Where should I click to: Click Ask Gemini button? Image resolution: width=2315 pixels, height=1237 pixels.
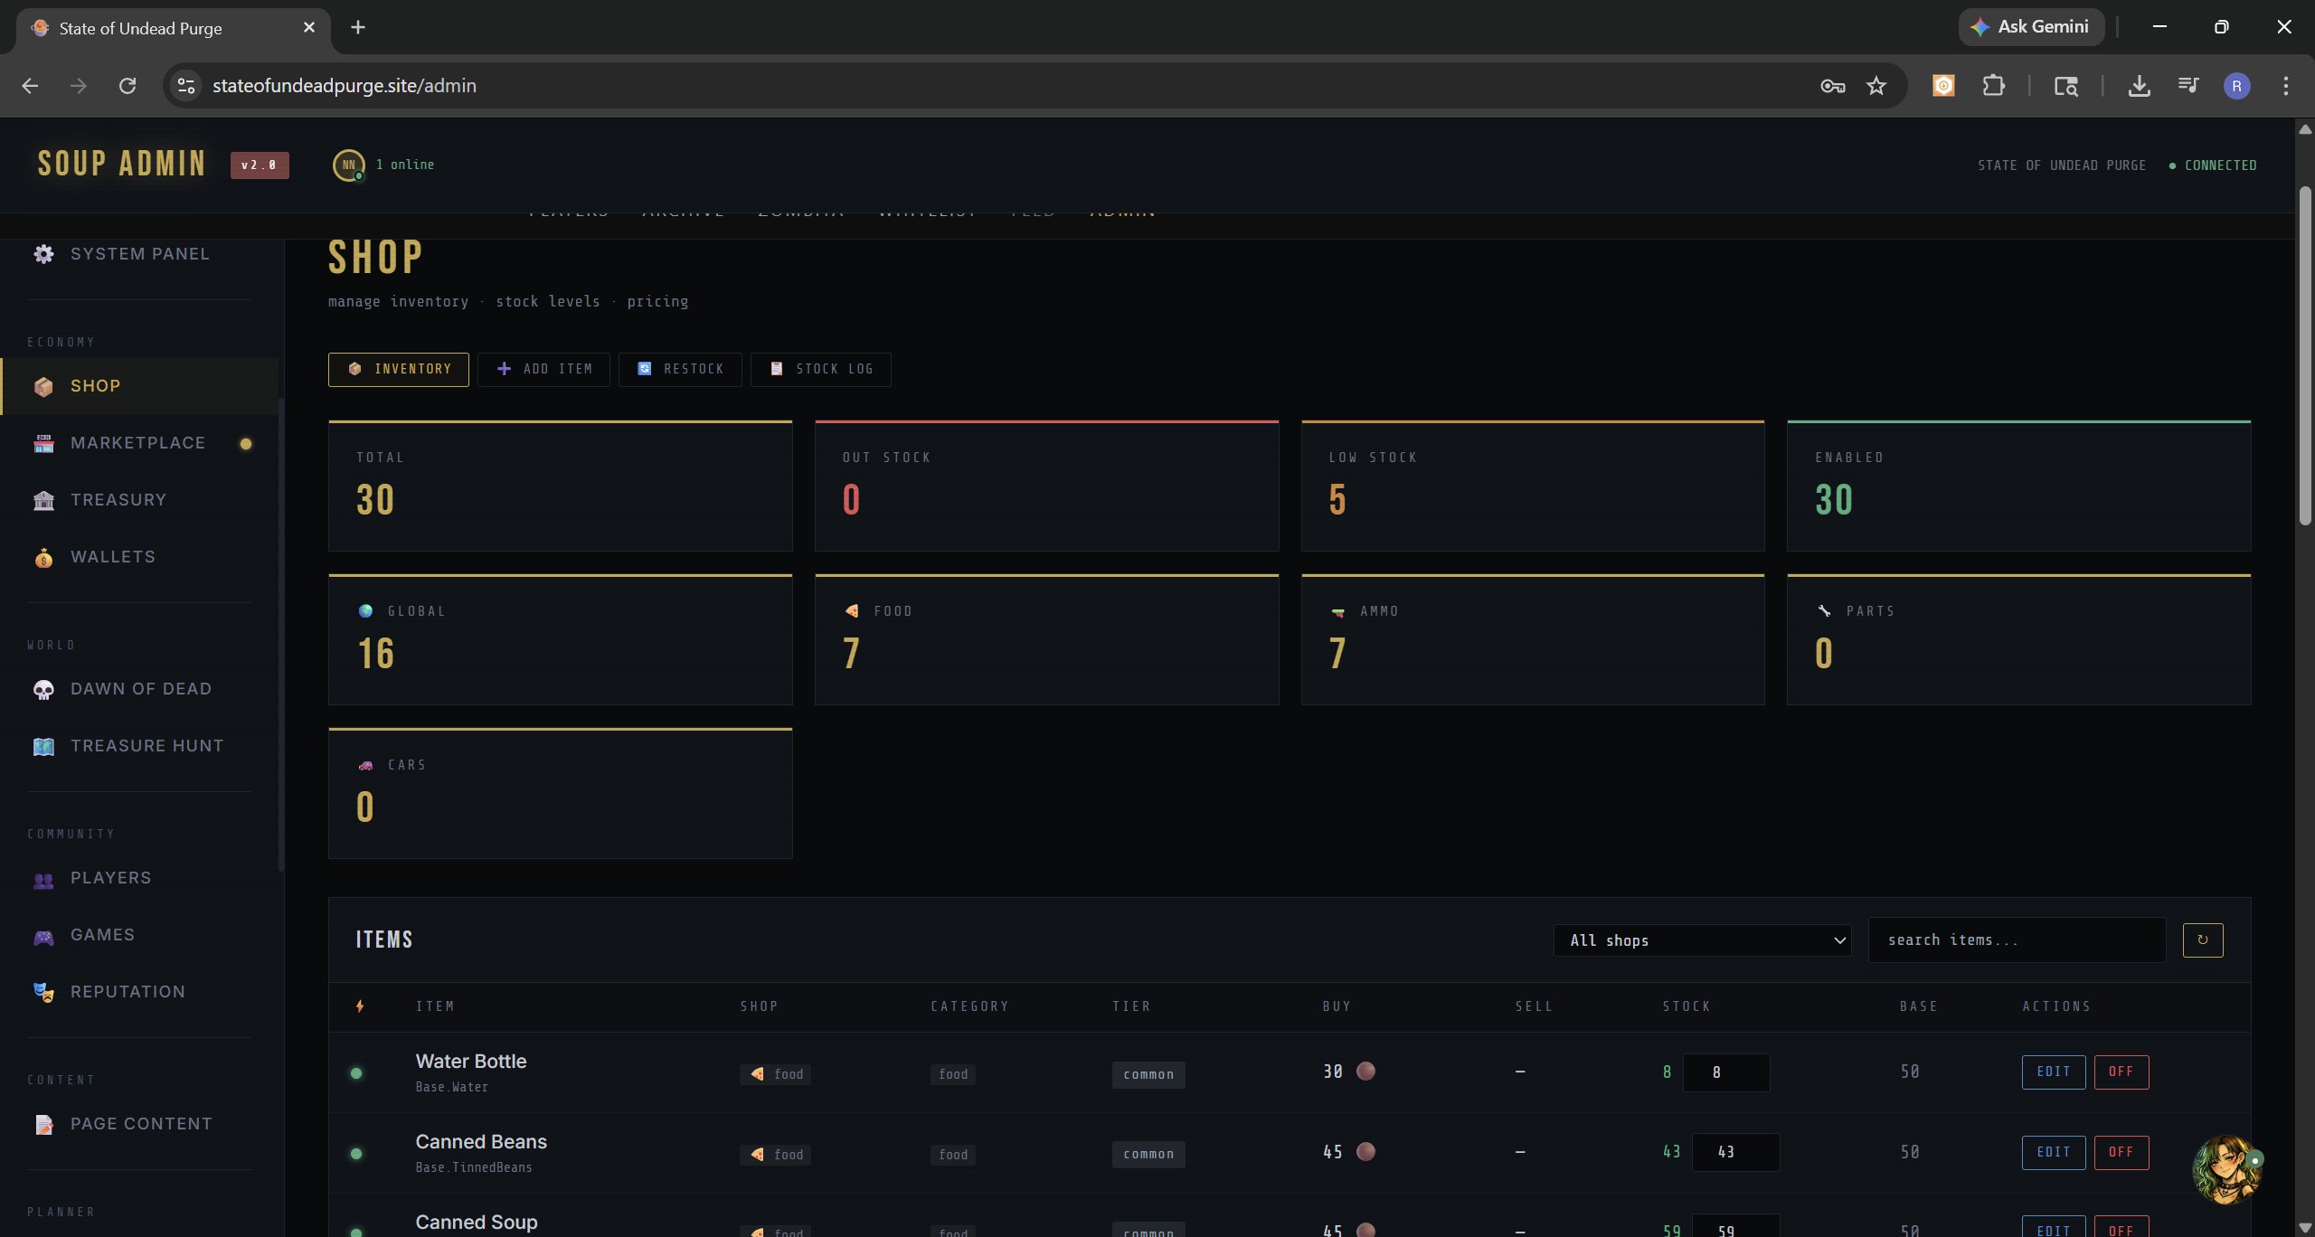(x=2031, y=27)
